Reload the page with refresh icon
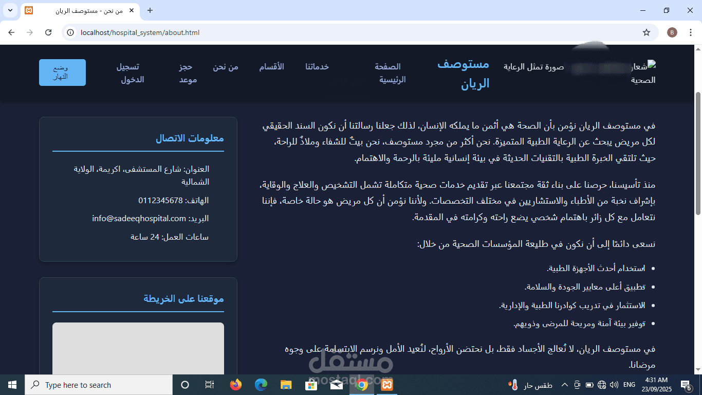 click(x=48, y=32)
